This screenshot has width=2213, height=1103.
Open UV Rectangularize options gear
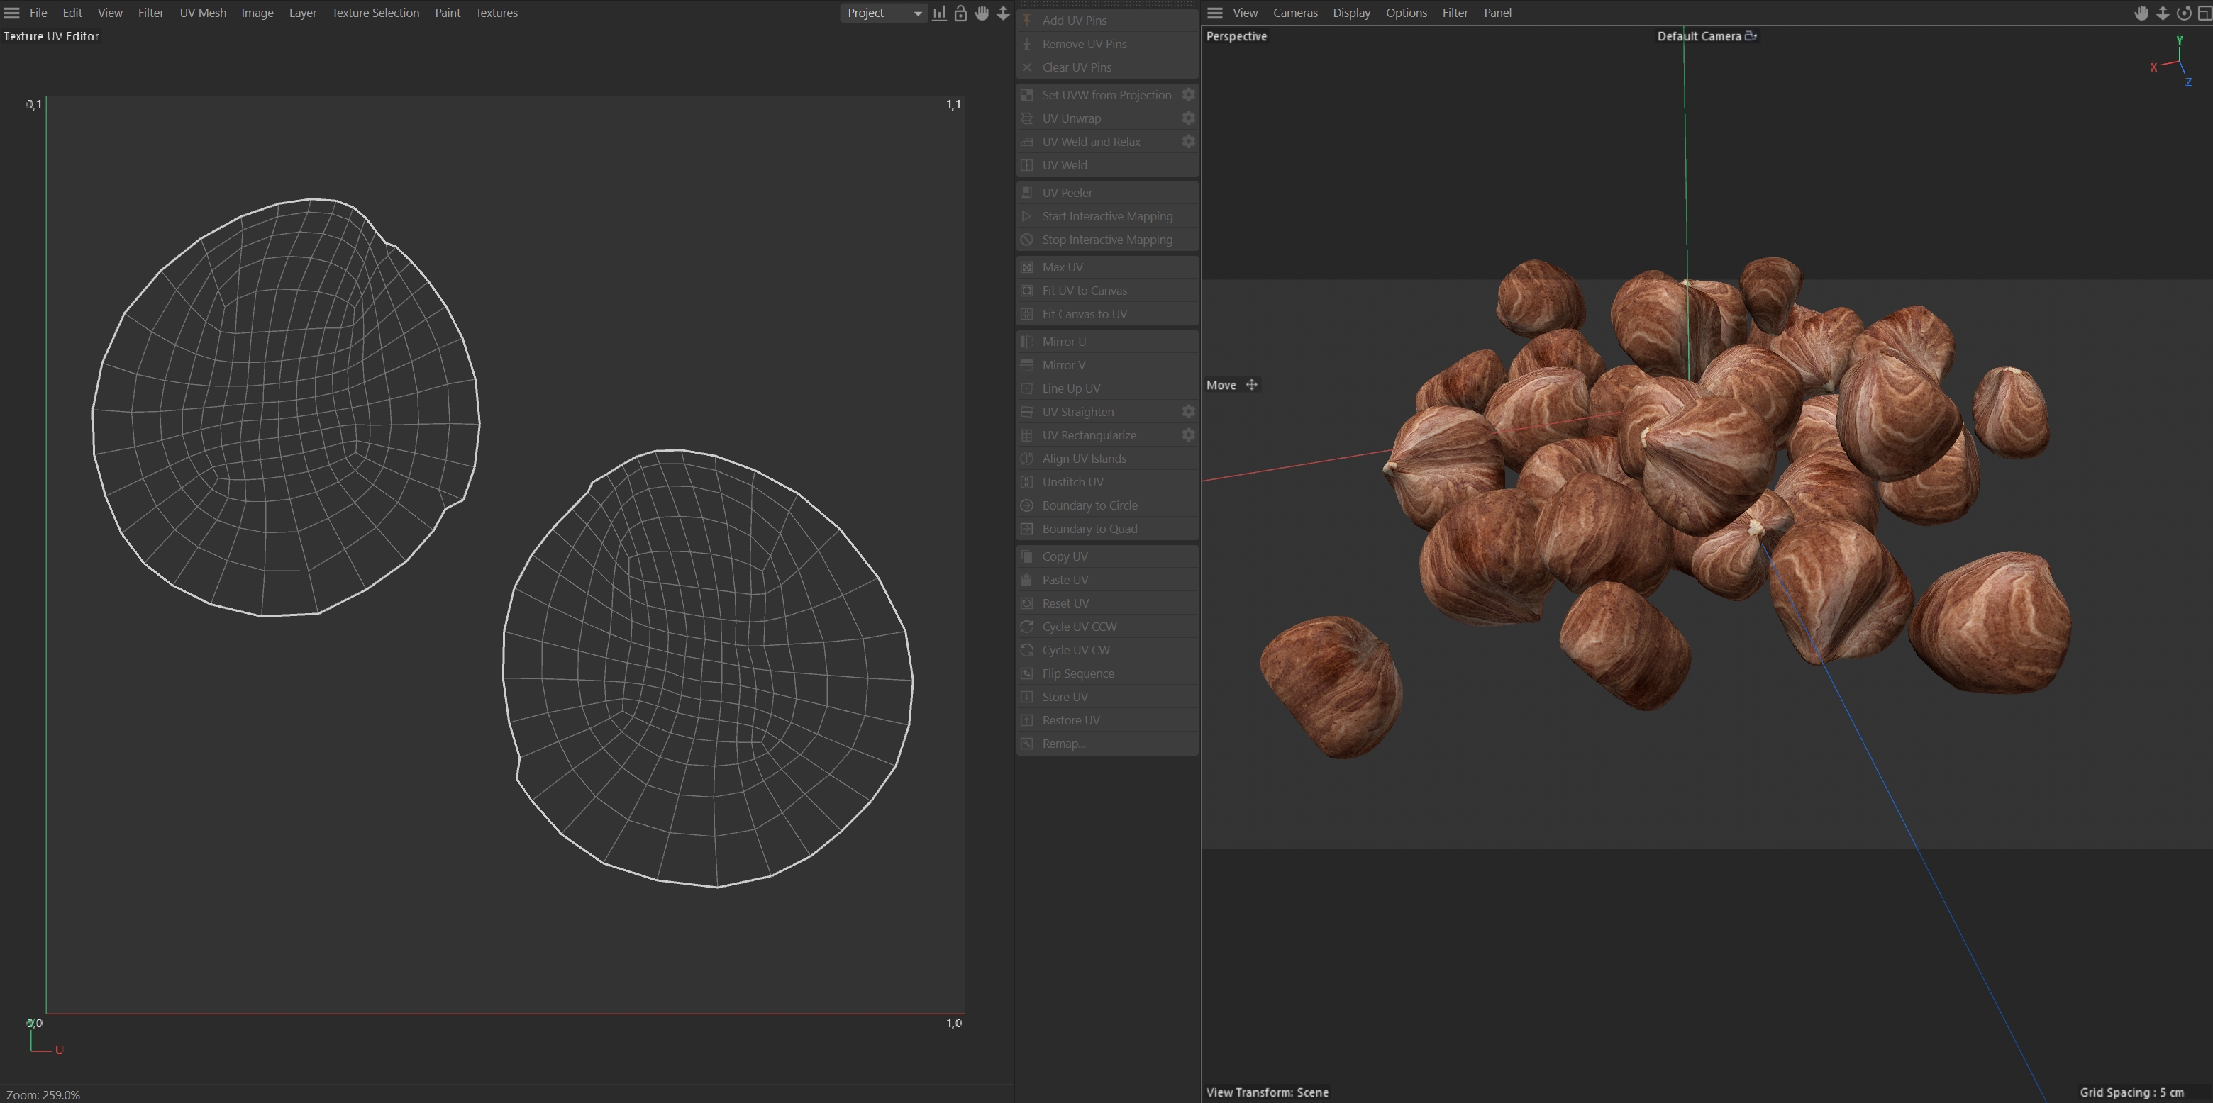click(1188, 435)
